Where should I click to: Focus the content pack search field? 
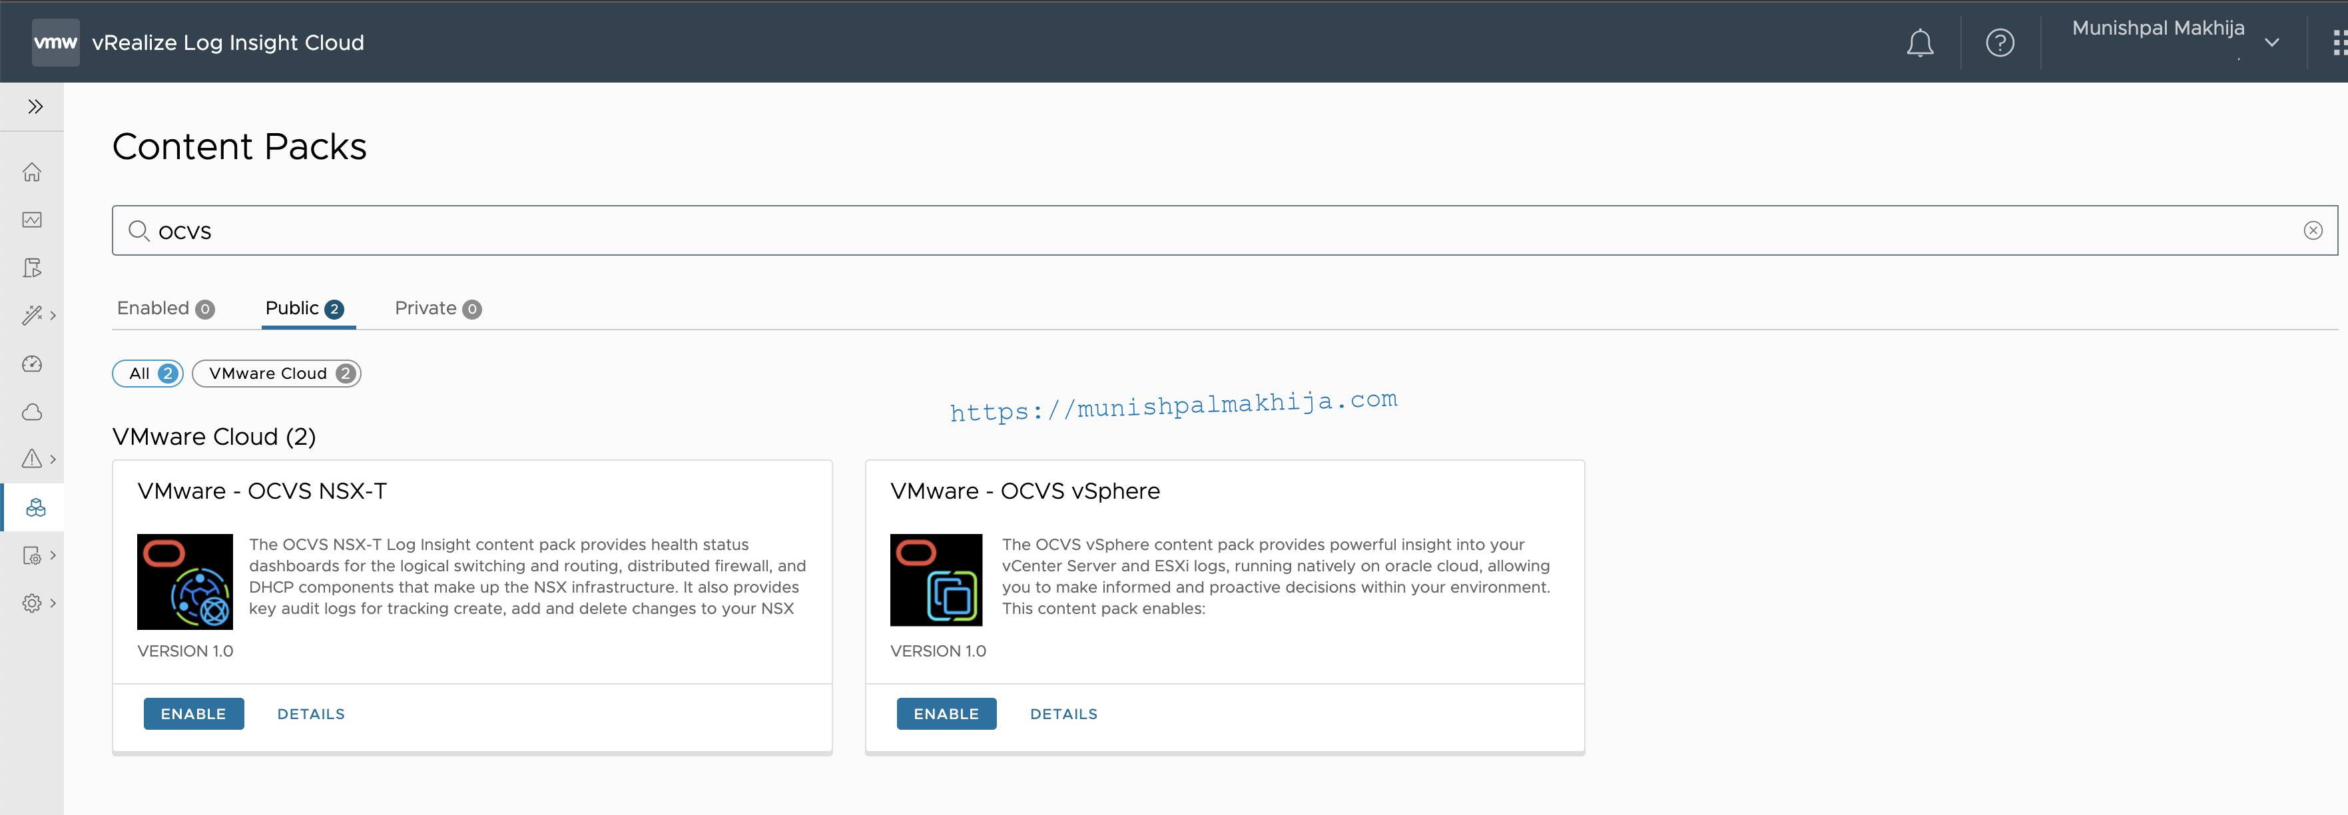pyautogui.click(x=1224, y=230)
